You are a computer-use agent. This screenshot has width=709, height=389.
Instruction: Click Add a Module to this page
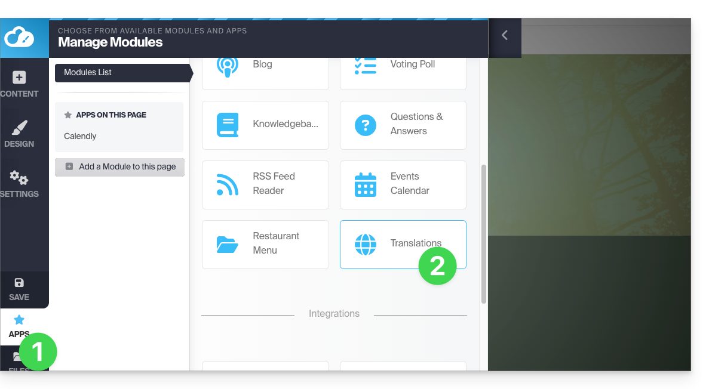pyautogui.click(x=120, y=166)
